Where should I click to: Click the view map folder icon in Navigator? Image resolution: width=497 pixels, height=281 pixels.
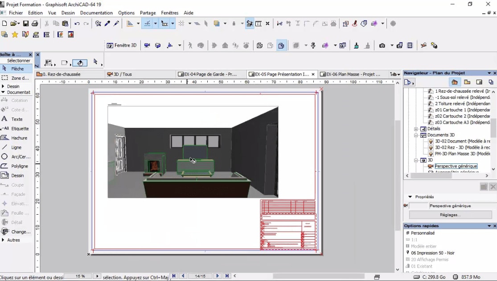[x=467, y=82]
